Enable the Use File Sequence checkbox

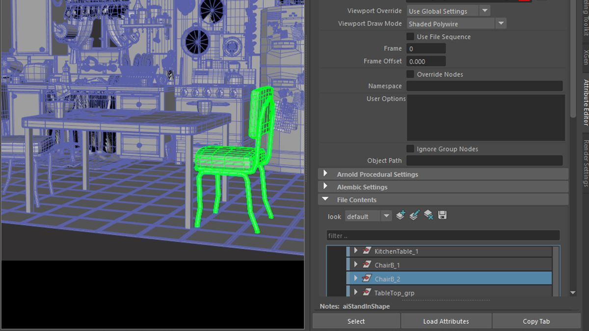click(410, 37)
